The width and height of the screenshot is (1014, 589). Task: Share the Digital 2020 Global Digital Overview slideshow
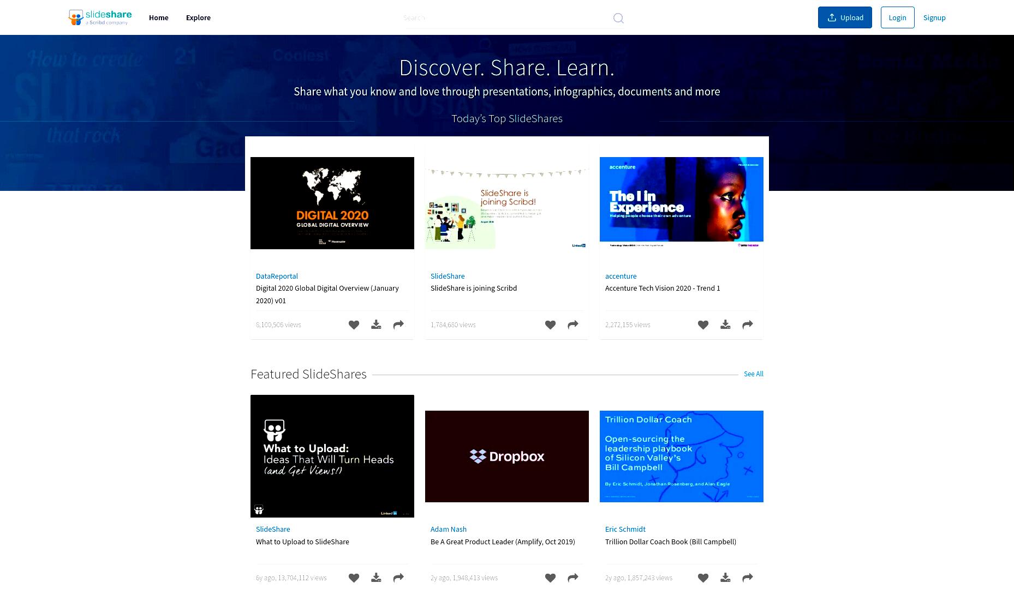pyautogui.click(x=398, y=324)
